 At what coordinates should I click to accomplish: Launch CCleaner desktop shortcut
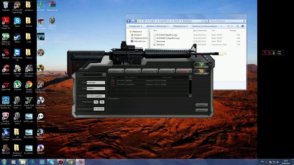(x=6, y=70)
